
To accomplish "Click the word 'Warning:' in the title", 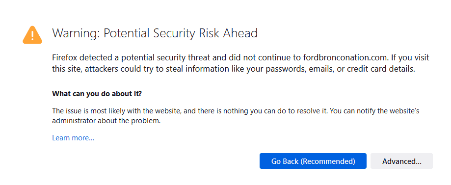I will tap(76, 33).
